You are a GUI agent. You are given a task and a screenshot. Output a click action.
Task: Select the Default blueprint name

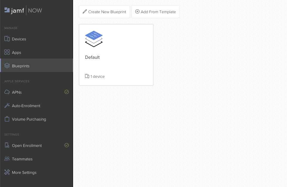pyautogui.click(x=92, y=57)
